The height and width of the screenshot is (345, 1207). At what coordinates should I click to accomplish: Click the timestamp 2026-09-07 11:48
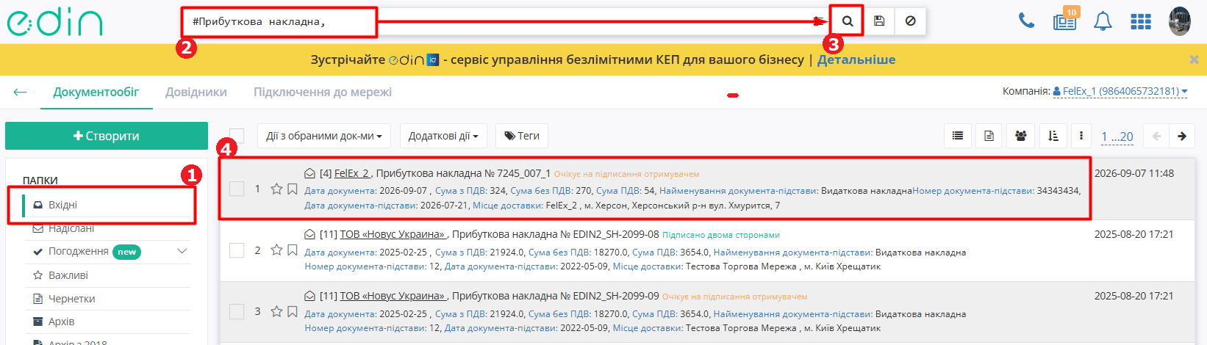1134,173
